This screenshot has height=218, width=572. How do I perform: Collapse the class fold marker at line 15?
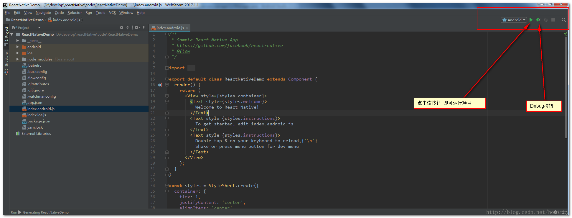click(x=167, y=79)
